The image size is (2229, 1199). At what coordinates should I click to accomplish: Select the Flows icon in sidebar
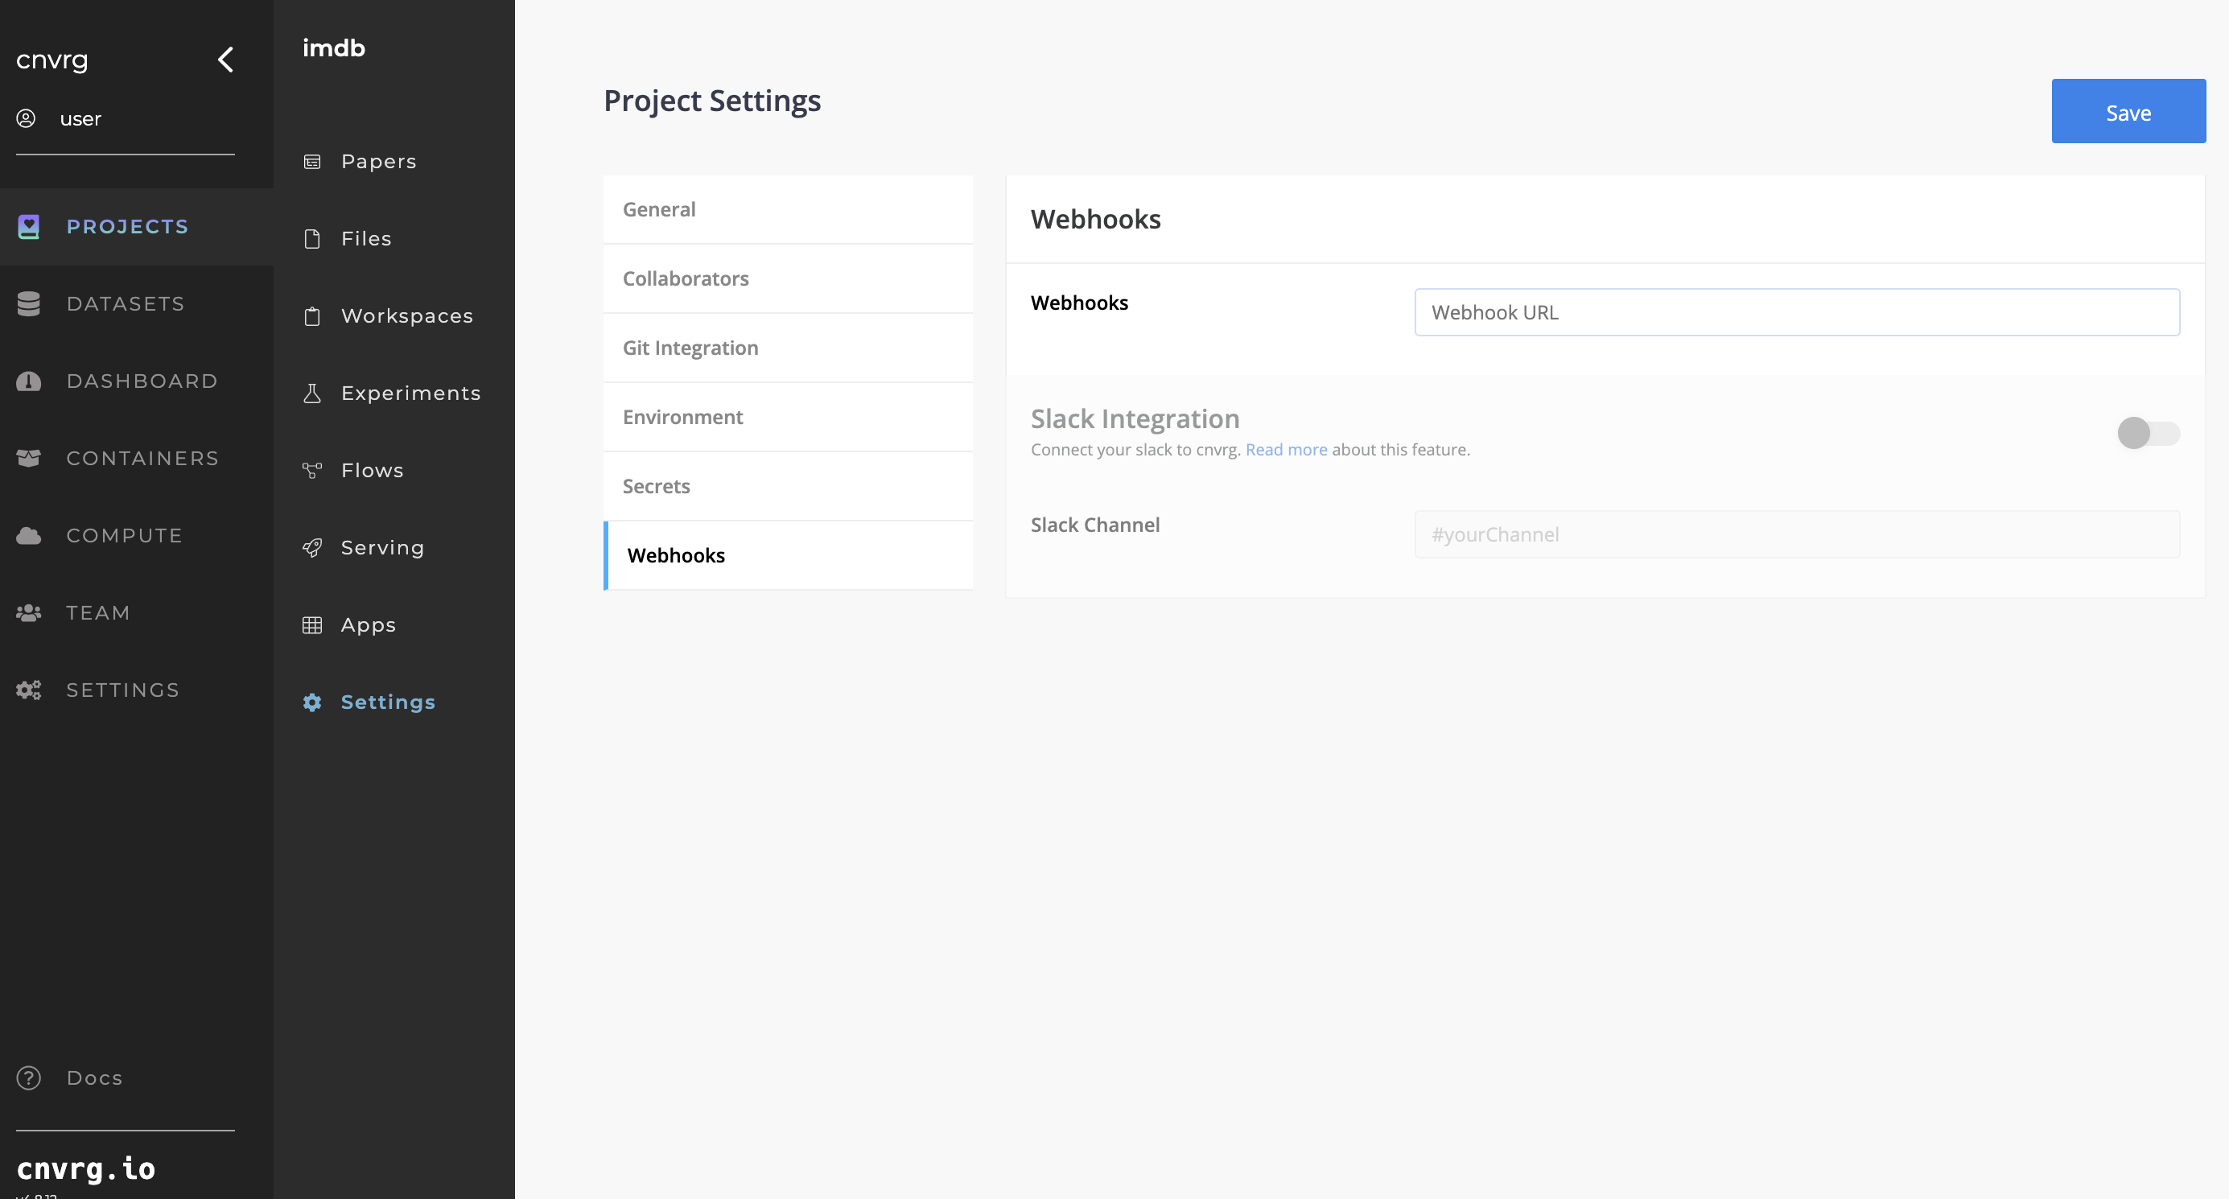pyautogui.click(x=311, y=471)
